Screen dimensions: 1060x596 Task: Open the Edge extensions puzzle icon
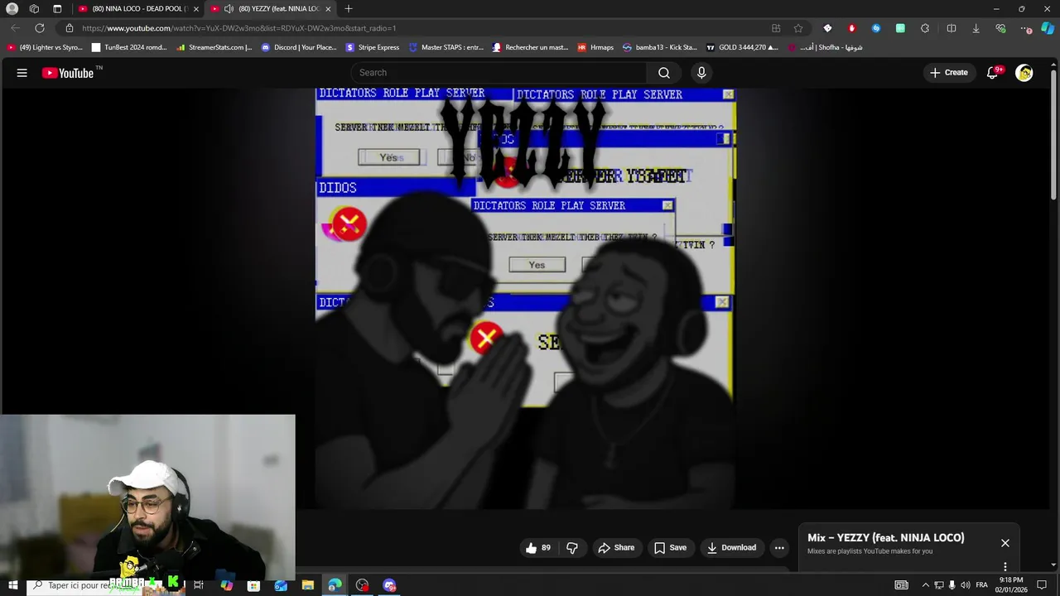[x=925, y=28]
